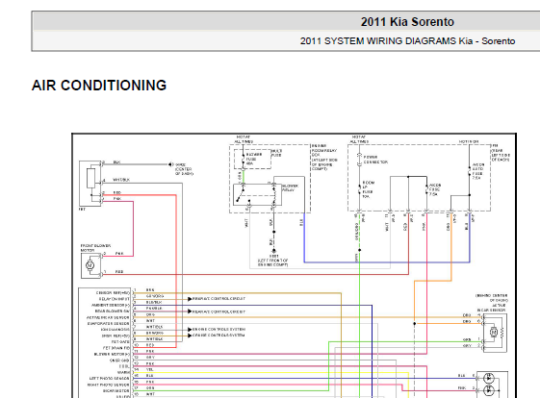Click 'REAR A/C CONTROL CIRCUIT' on the PNK/BLK wire
Screen dimensions: 540x398
[219, 311]
